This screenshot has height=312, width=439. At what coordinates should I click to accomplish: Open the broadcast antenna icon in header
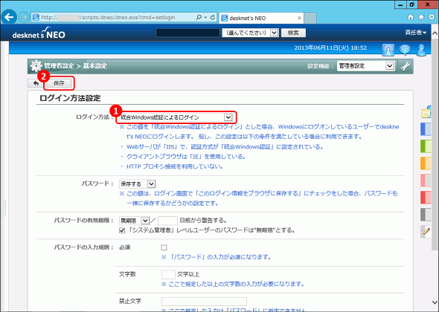pyautogui.click(x=388, y=50)
